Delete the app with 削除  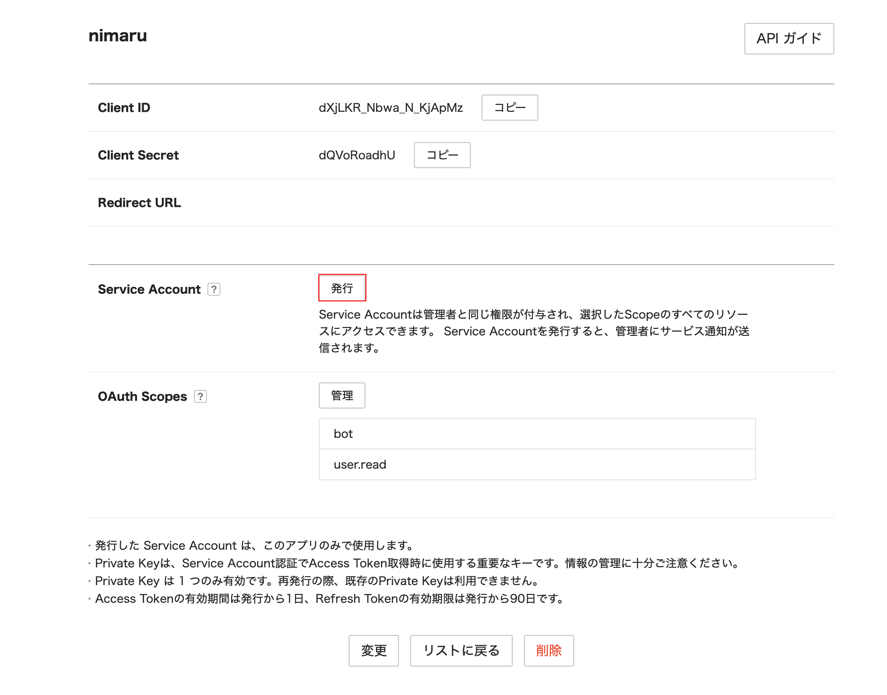549,651
